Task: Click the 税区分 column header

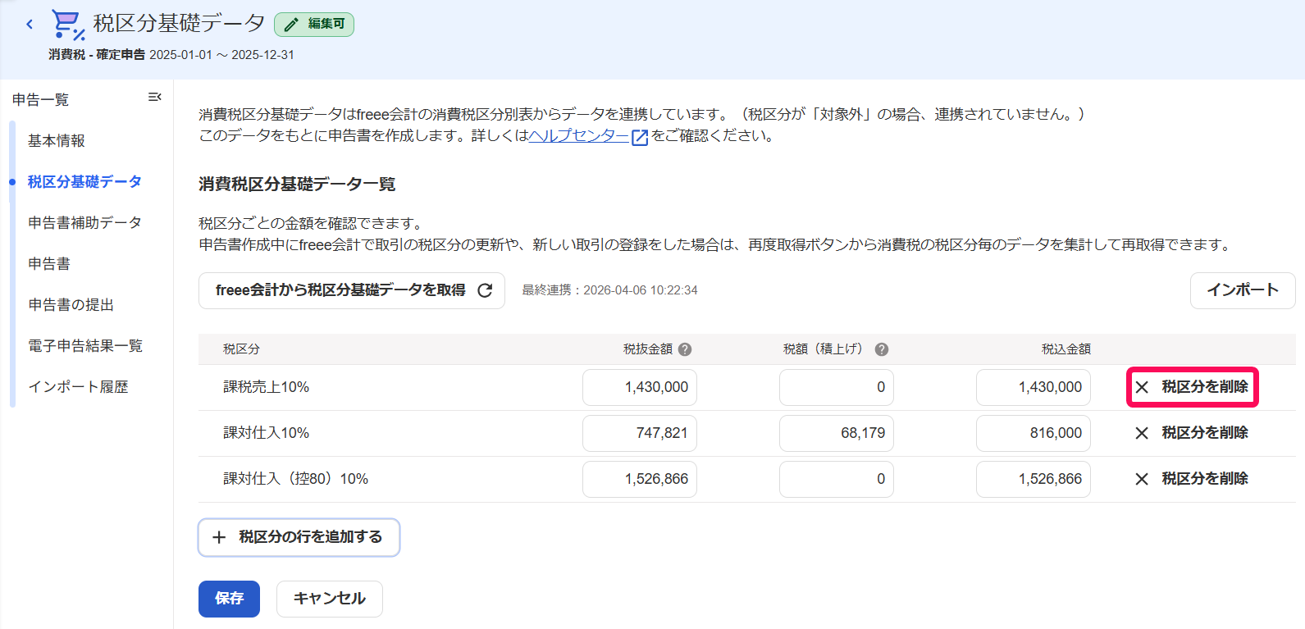Action: click(x=241, y=349)
